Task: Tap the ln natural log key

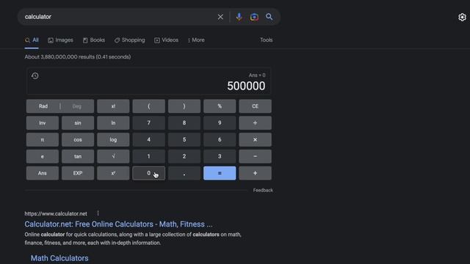Action: point(113,123)
